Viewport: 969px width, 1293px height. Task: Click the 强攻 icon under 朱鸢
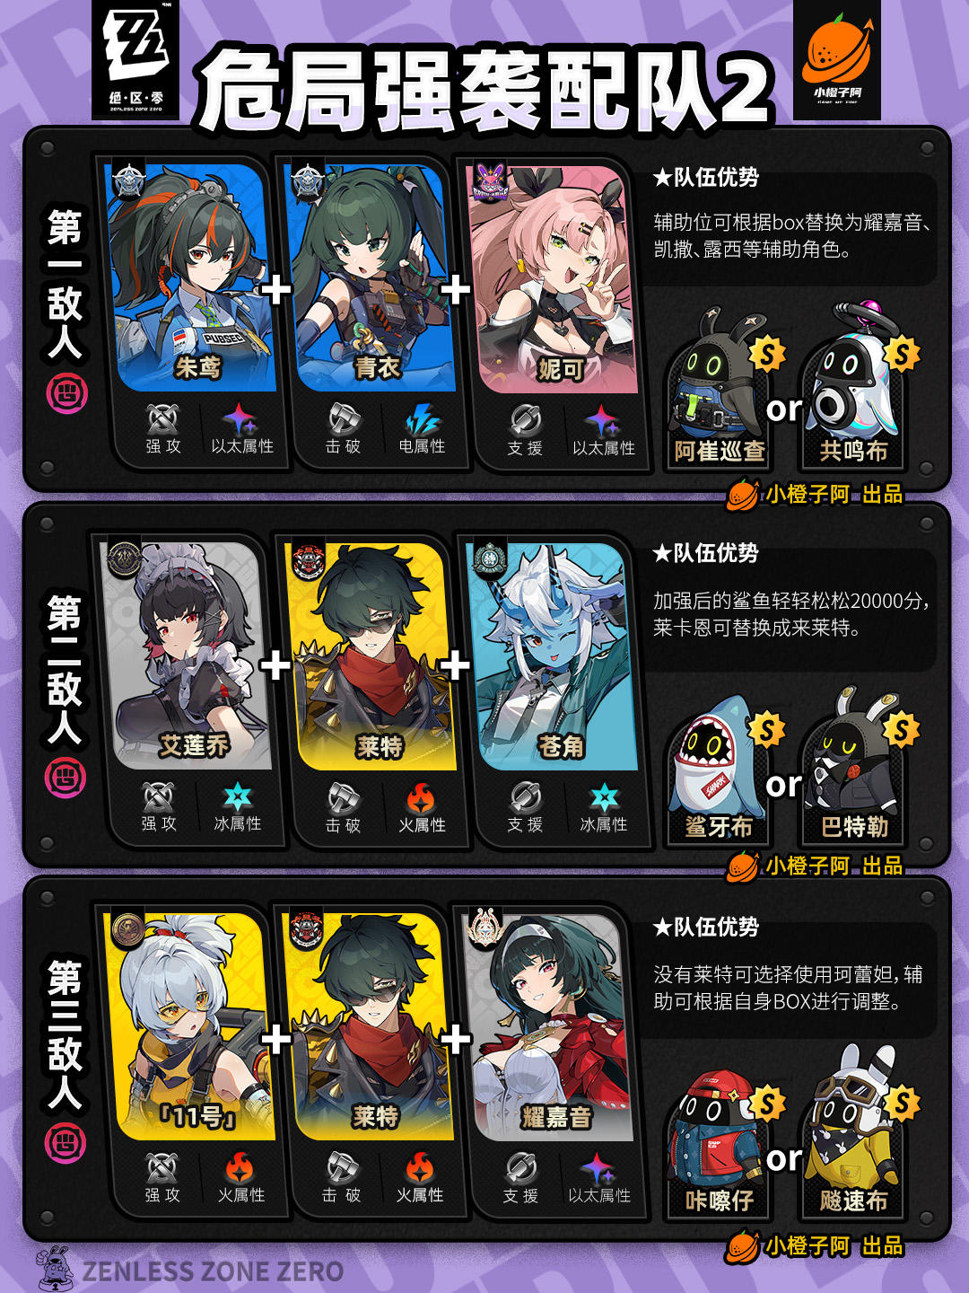[162, 418]
